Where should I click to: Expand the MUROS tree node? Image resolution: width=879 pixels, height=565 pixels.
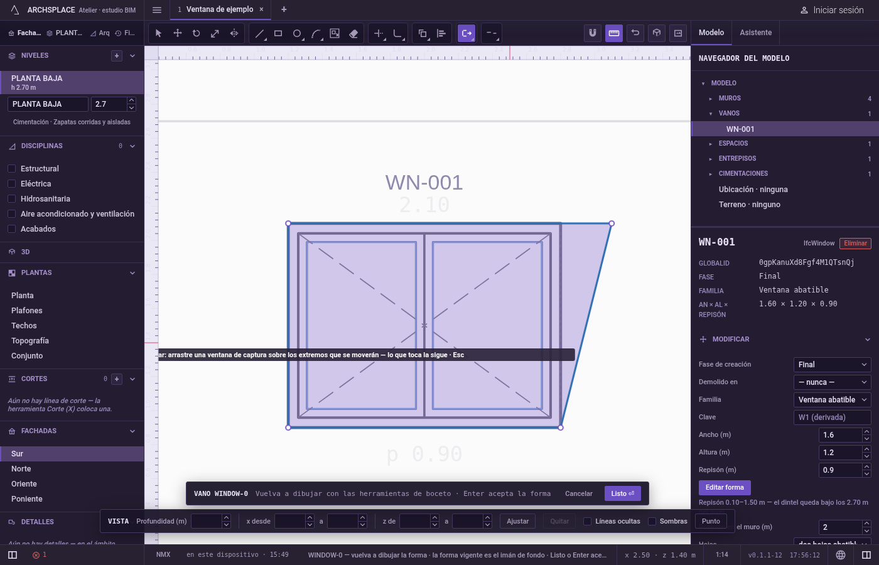click(x=711, y=99)
